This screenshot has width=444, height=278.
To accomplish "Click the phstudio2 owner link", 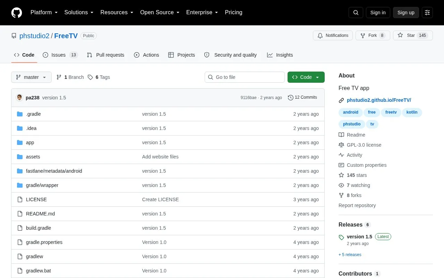I will point(34,36).
